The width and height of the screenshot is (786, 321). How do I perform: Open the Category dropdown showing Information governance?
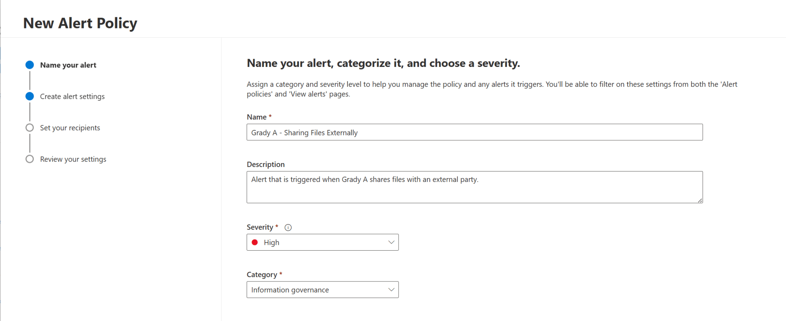pos(323,289)
